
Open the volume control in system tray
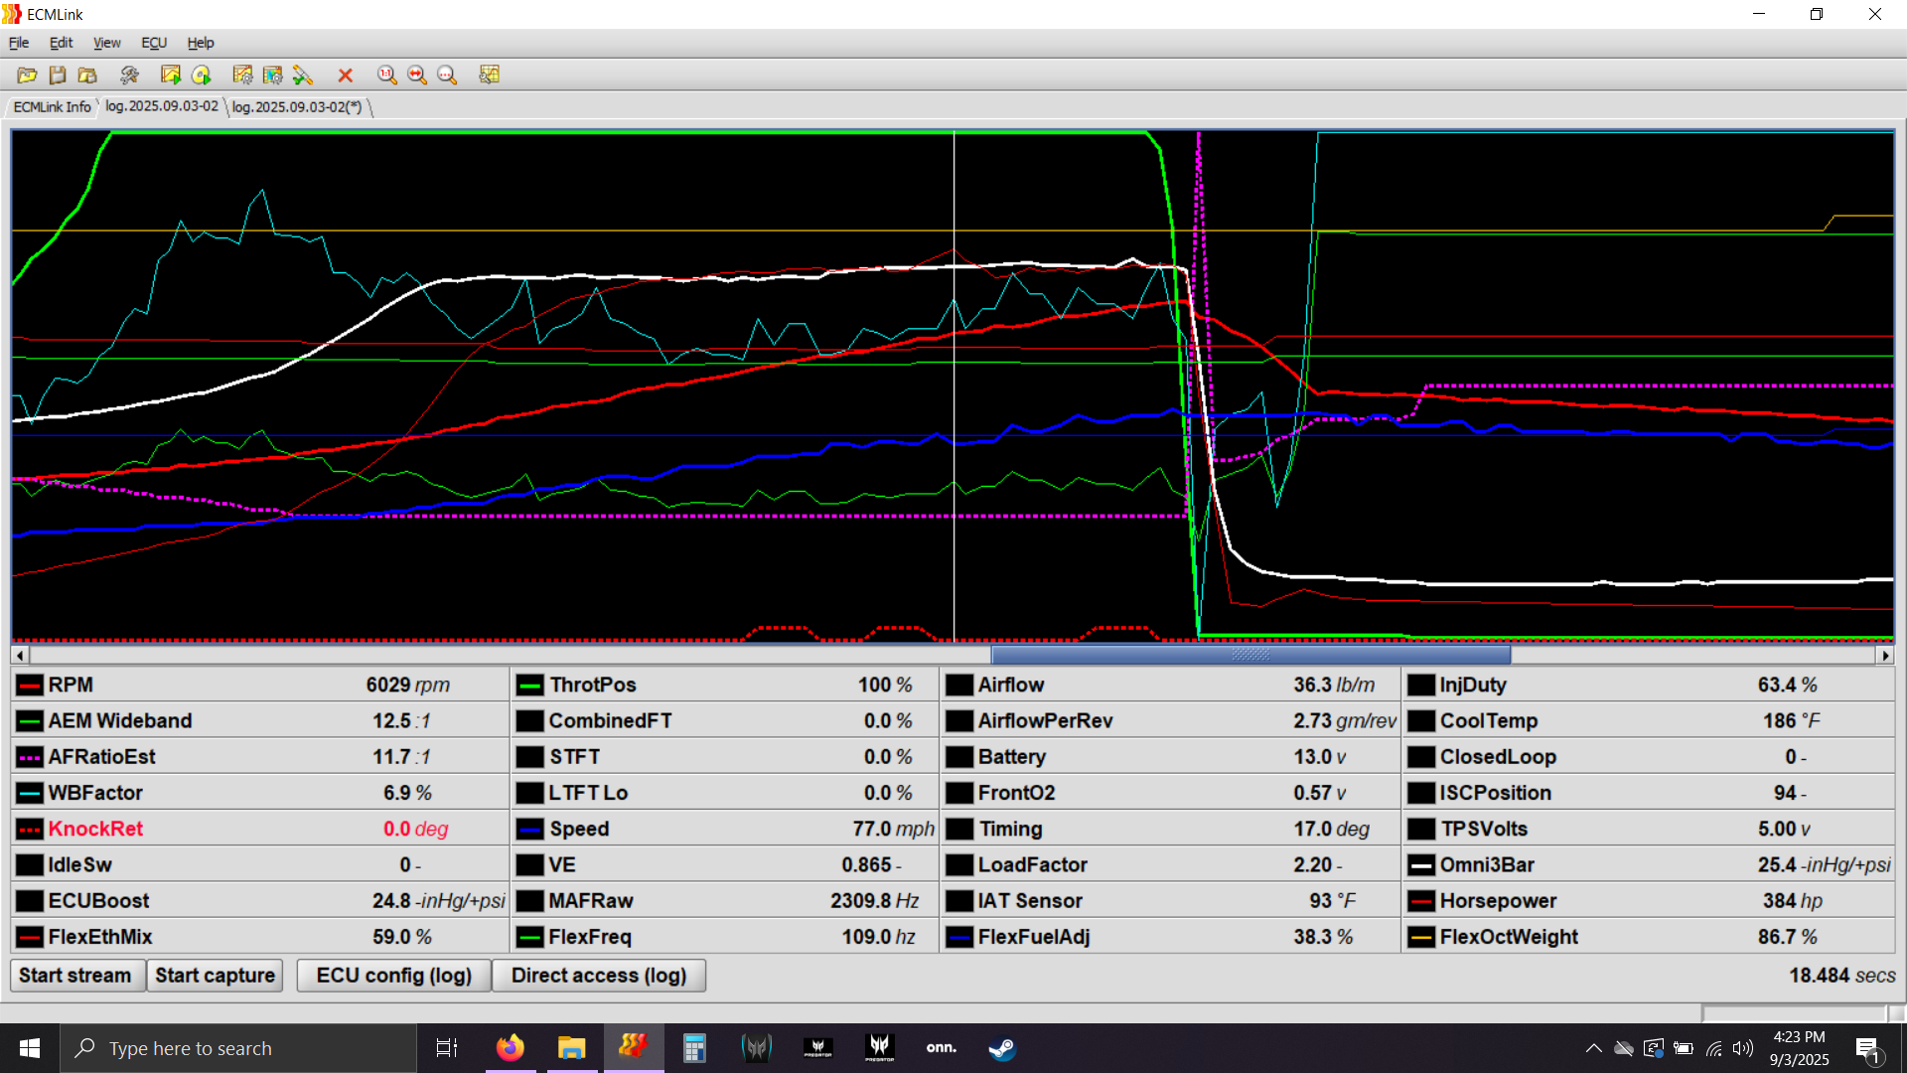pyautogui.click(x=1743, y=1048)
